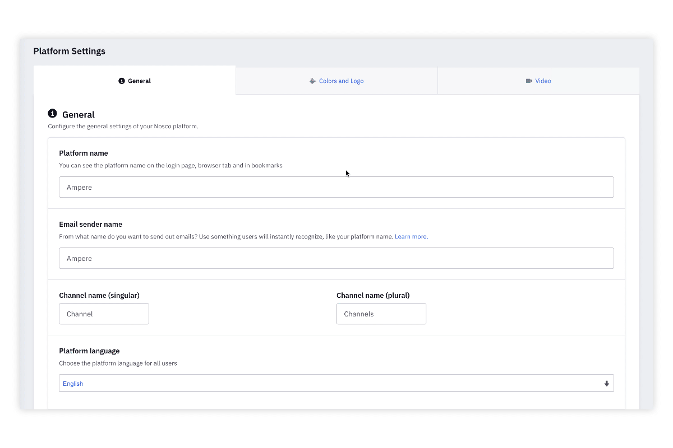Click the Channel name (singular) label
The height and width of the screenshot is (448, 673).
99,295
